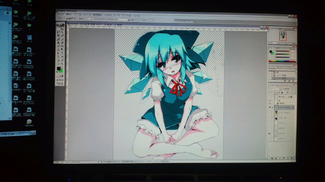Select the Hand tool
325x182 pixels.
click(x=59, y=63)
